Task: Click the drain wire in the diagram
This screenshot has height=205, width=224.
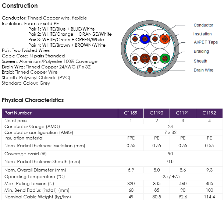Action: tap(150, 70)
